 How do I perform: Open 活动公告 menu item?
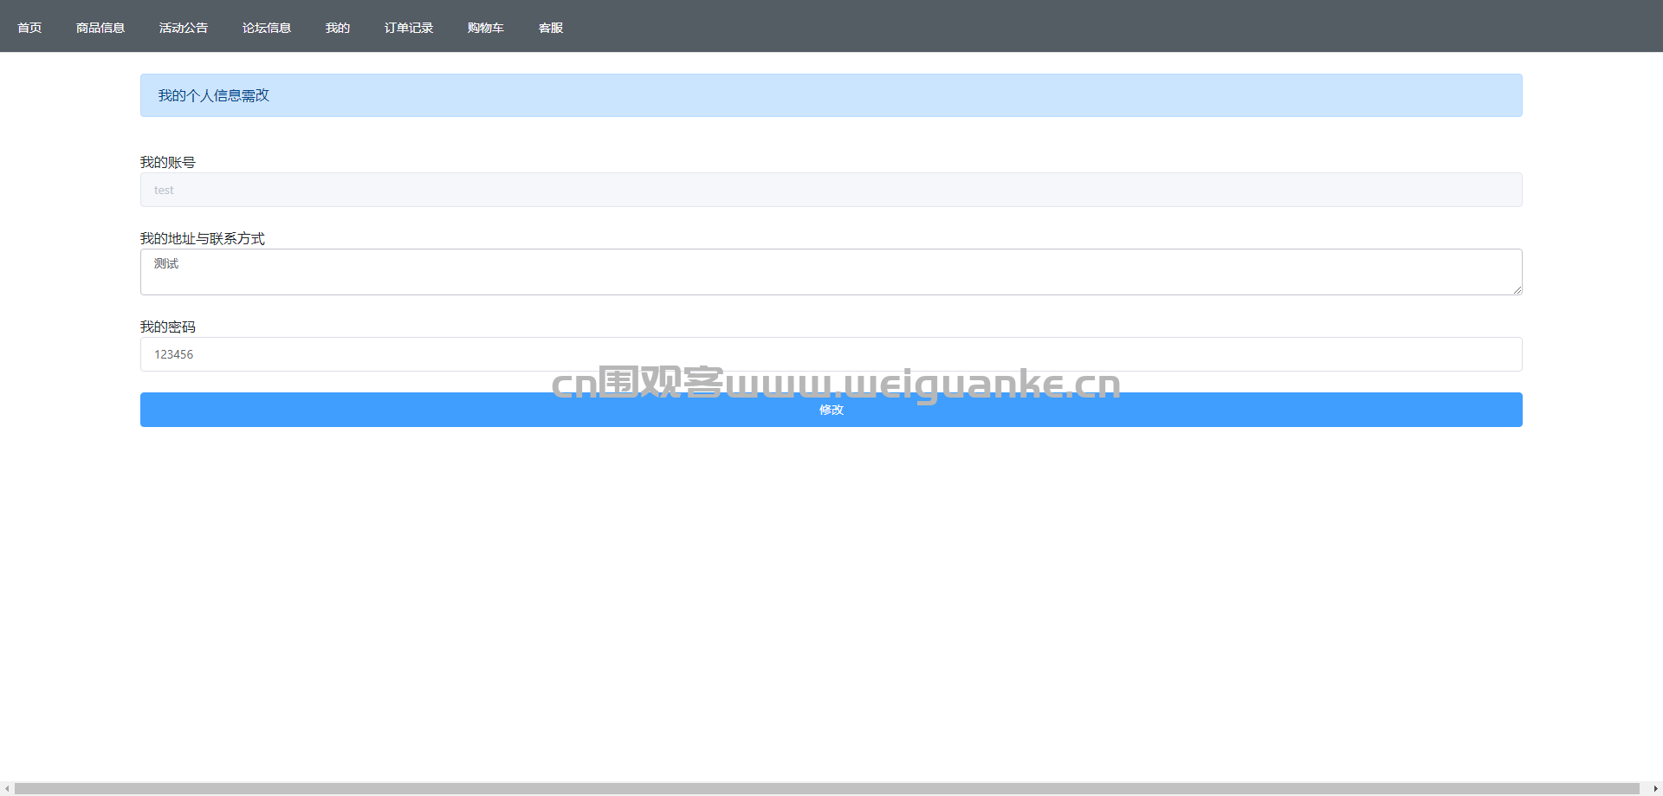point(184,28)
